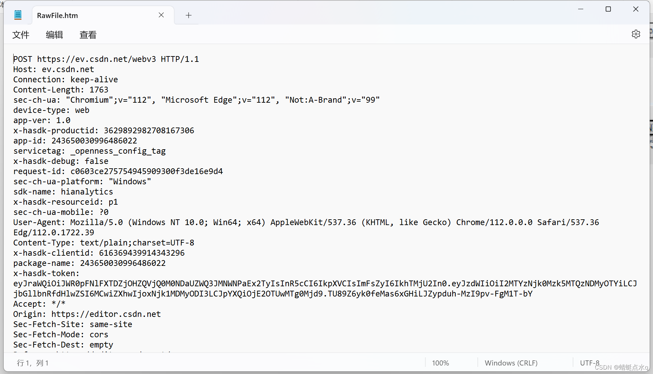
Task: Open the 查看 menu
Action: (x=88, y=35)
